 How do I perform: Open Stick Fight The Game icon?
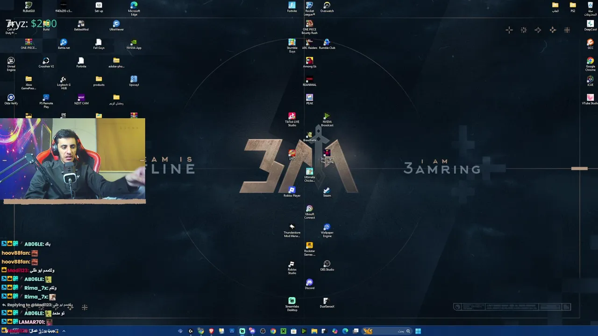(327, 156)
